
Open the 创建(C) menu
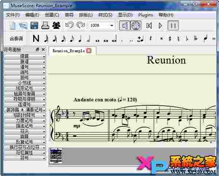click(x=52, y=15)
